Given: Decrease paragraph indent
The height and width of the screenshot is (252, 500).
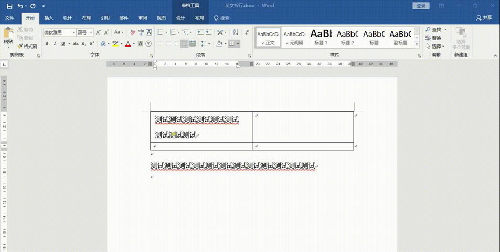Looking at the screenshot, I should point(200,32).
